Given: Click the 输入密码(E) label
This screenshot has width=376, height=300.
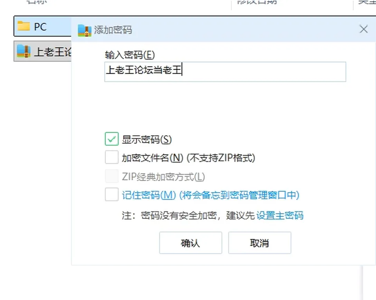Looking at the screenshot, I should point(130,55).
